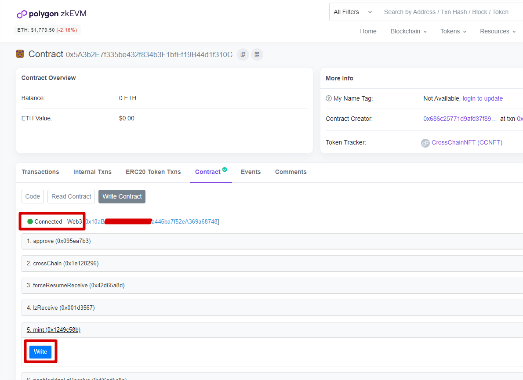523x380 pixels.
Task: Open the Comments tab
Action: click(x=291, y=172)
